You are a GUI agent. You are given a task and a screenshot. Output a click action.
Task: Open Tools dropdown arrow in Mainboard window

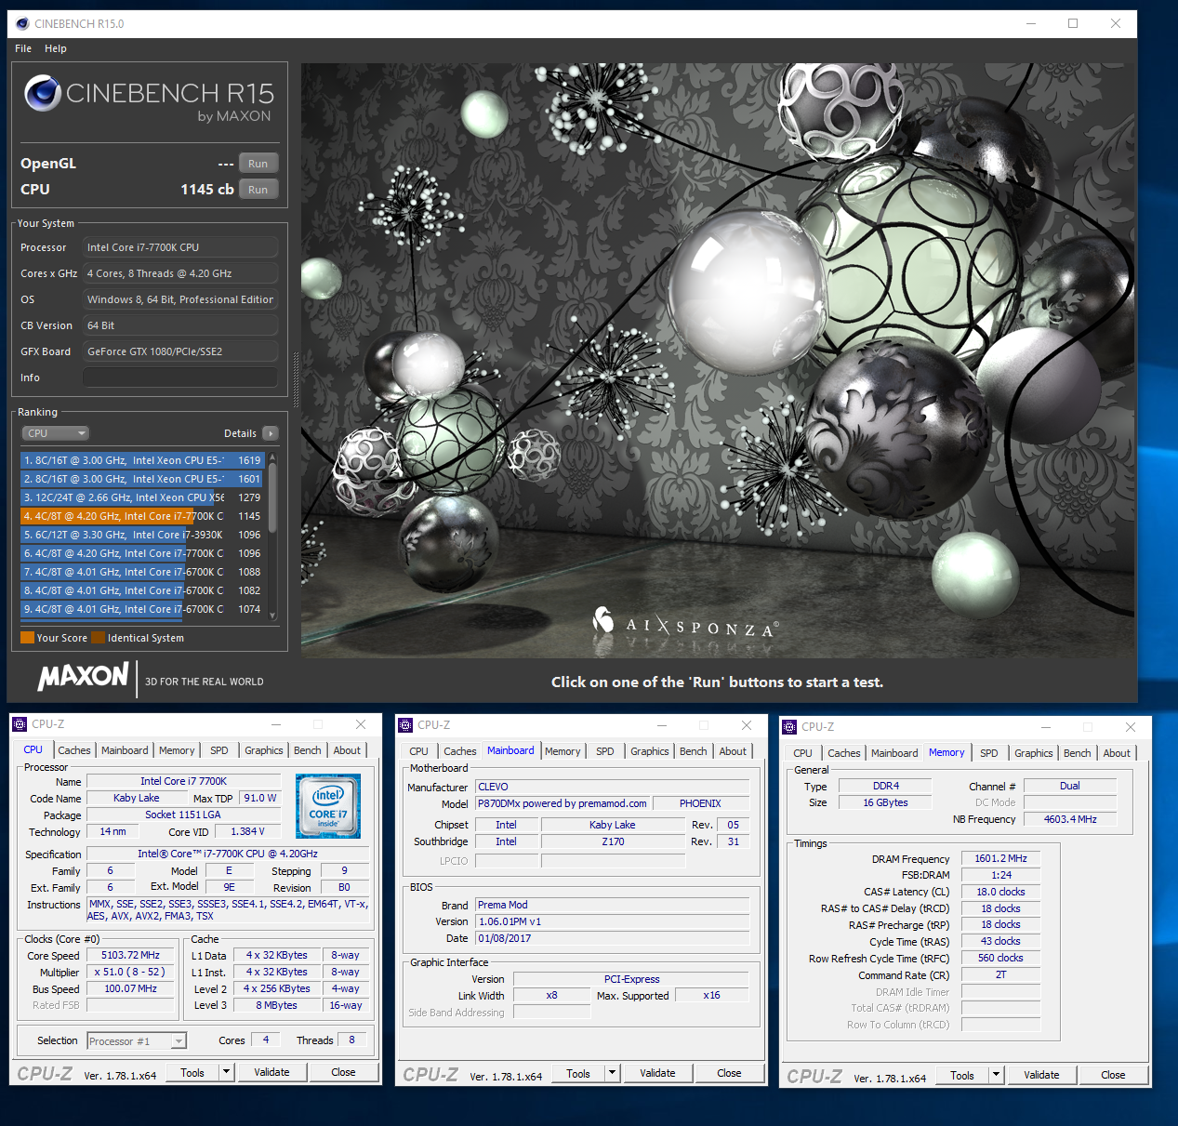point(612,1073)
